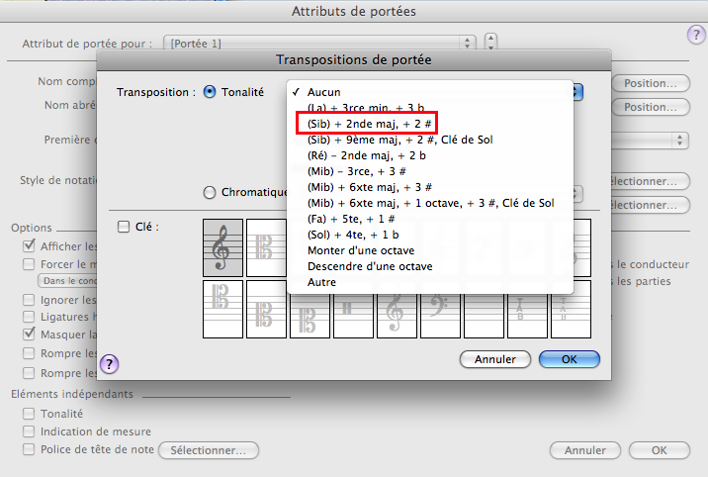708x477 pixels.
Task: Select the Tonalité radio button
Action: pos(210,92)
